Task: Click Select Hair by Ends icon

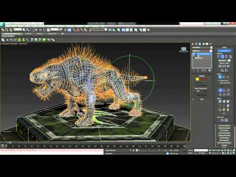Action: 218,57
